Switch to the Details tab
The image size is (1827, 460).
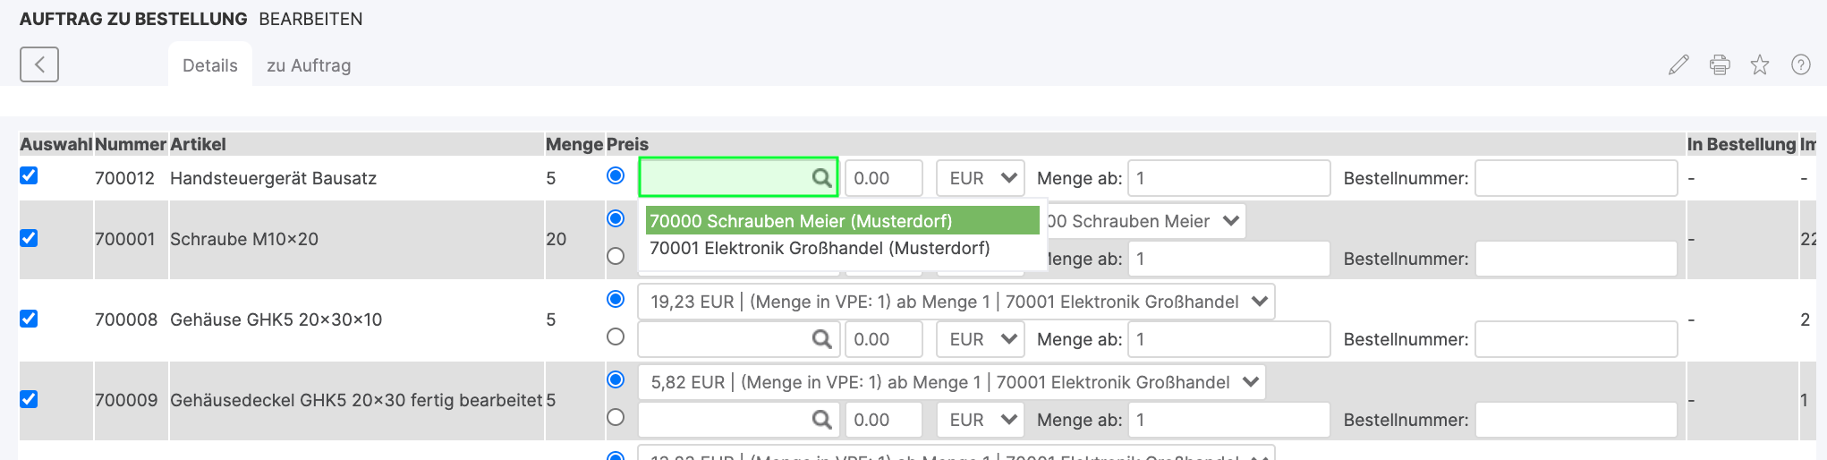[209, 65]
